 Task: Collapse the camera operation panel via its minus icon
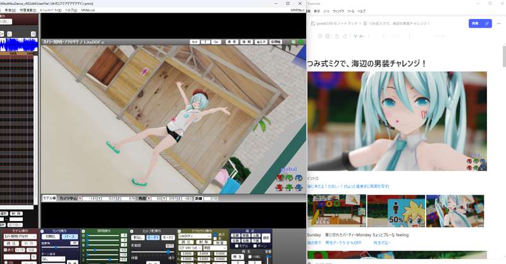pyautogui.click(x=42, y=231)
